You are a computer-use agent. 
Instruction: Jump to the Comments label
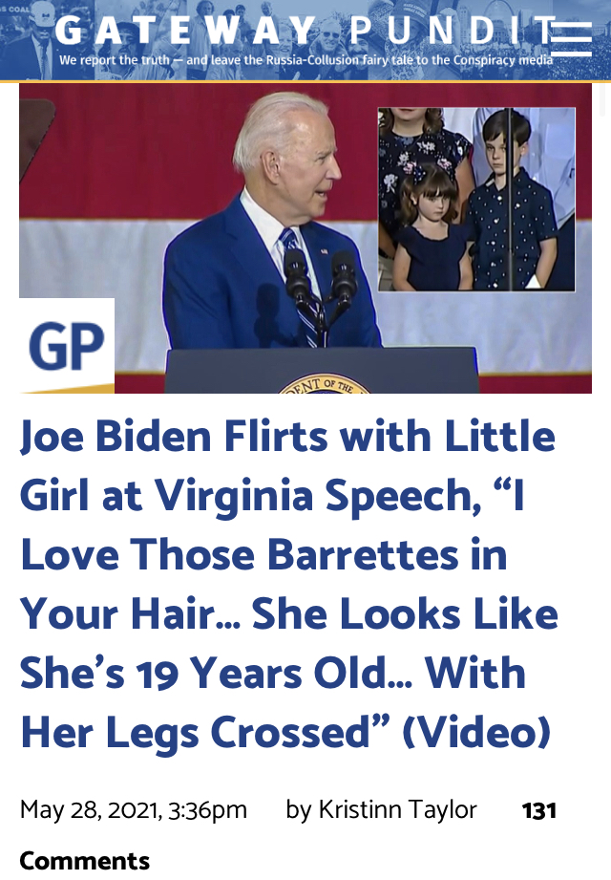pos(85,861)
